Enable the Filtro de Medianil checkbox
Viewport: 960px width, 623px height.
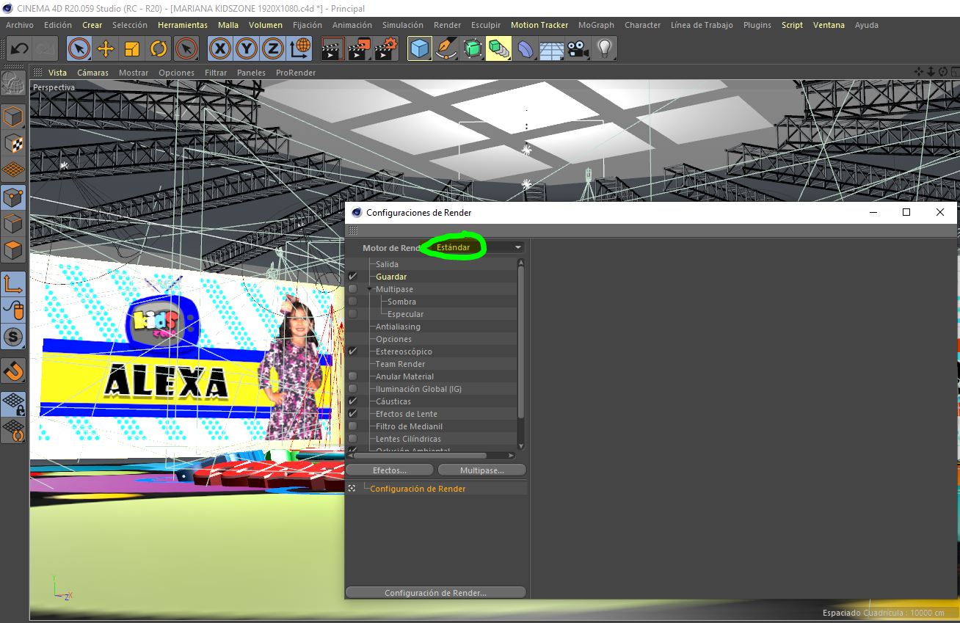[x=353, y=426]
